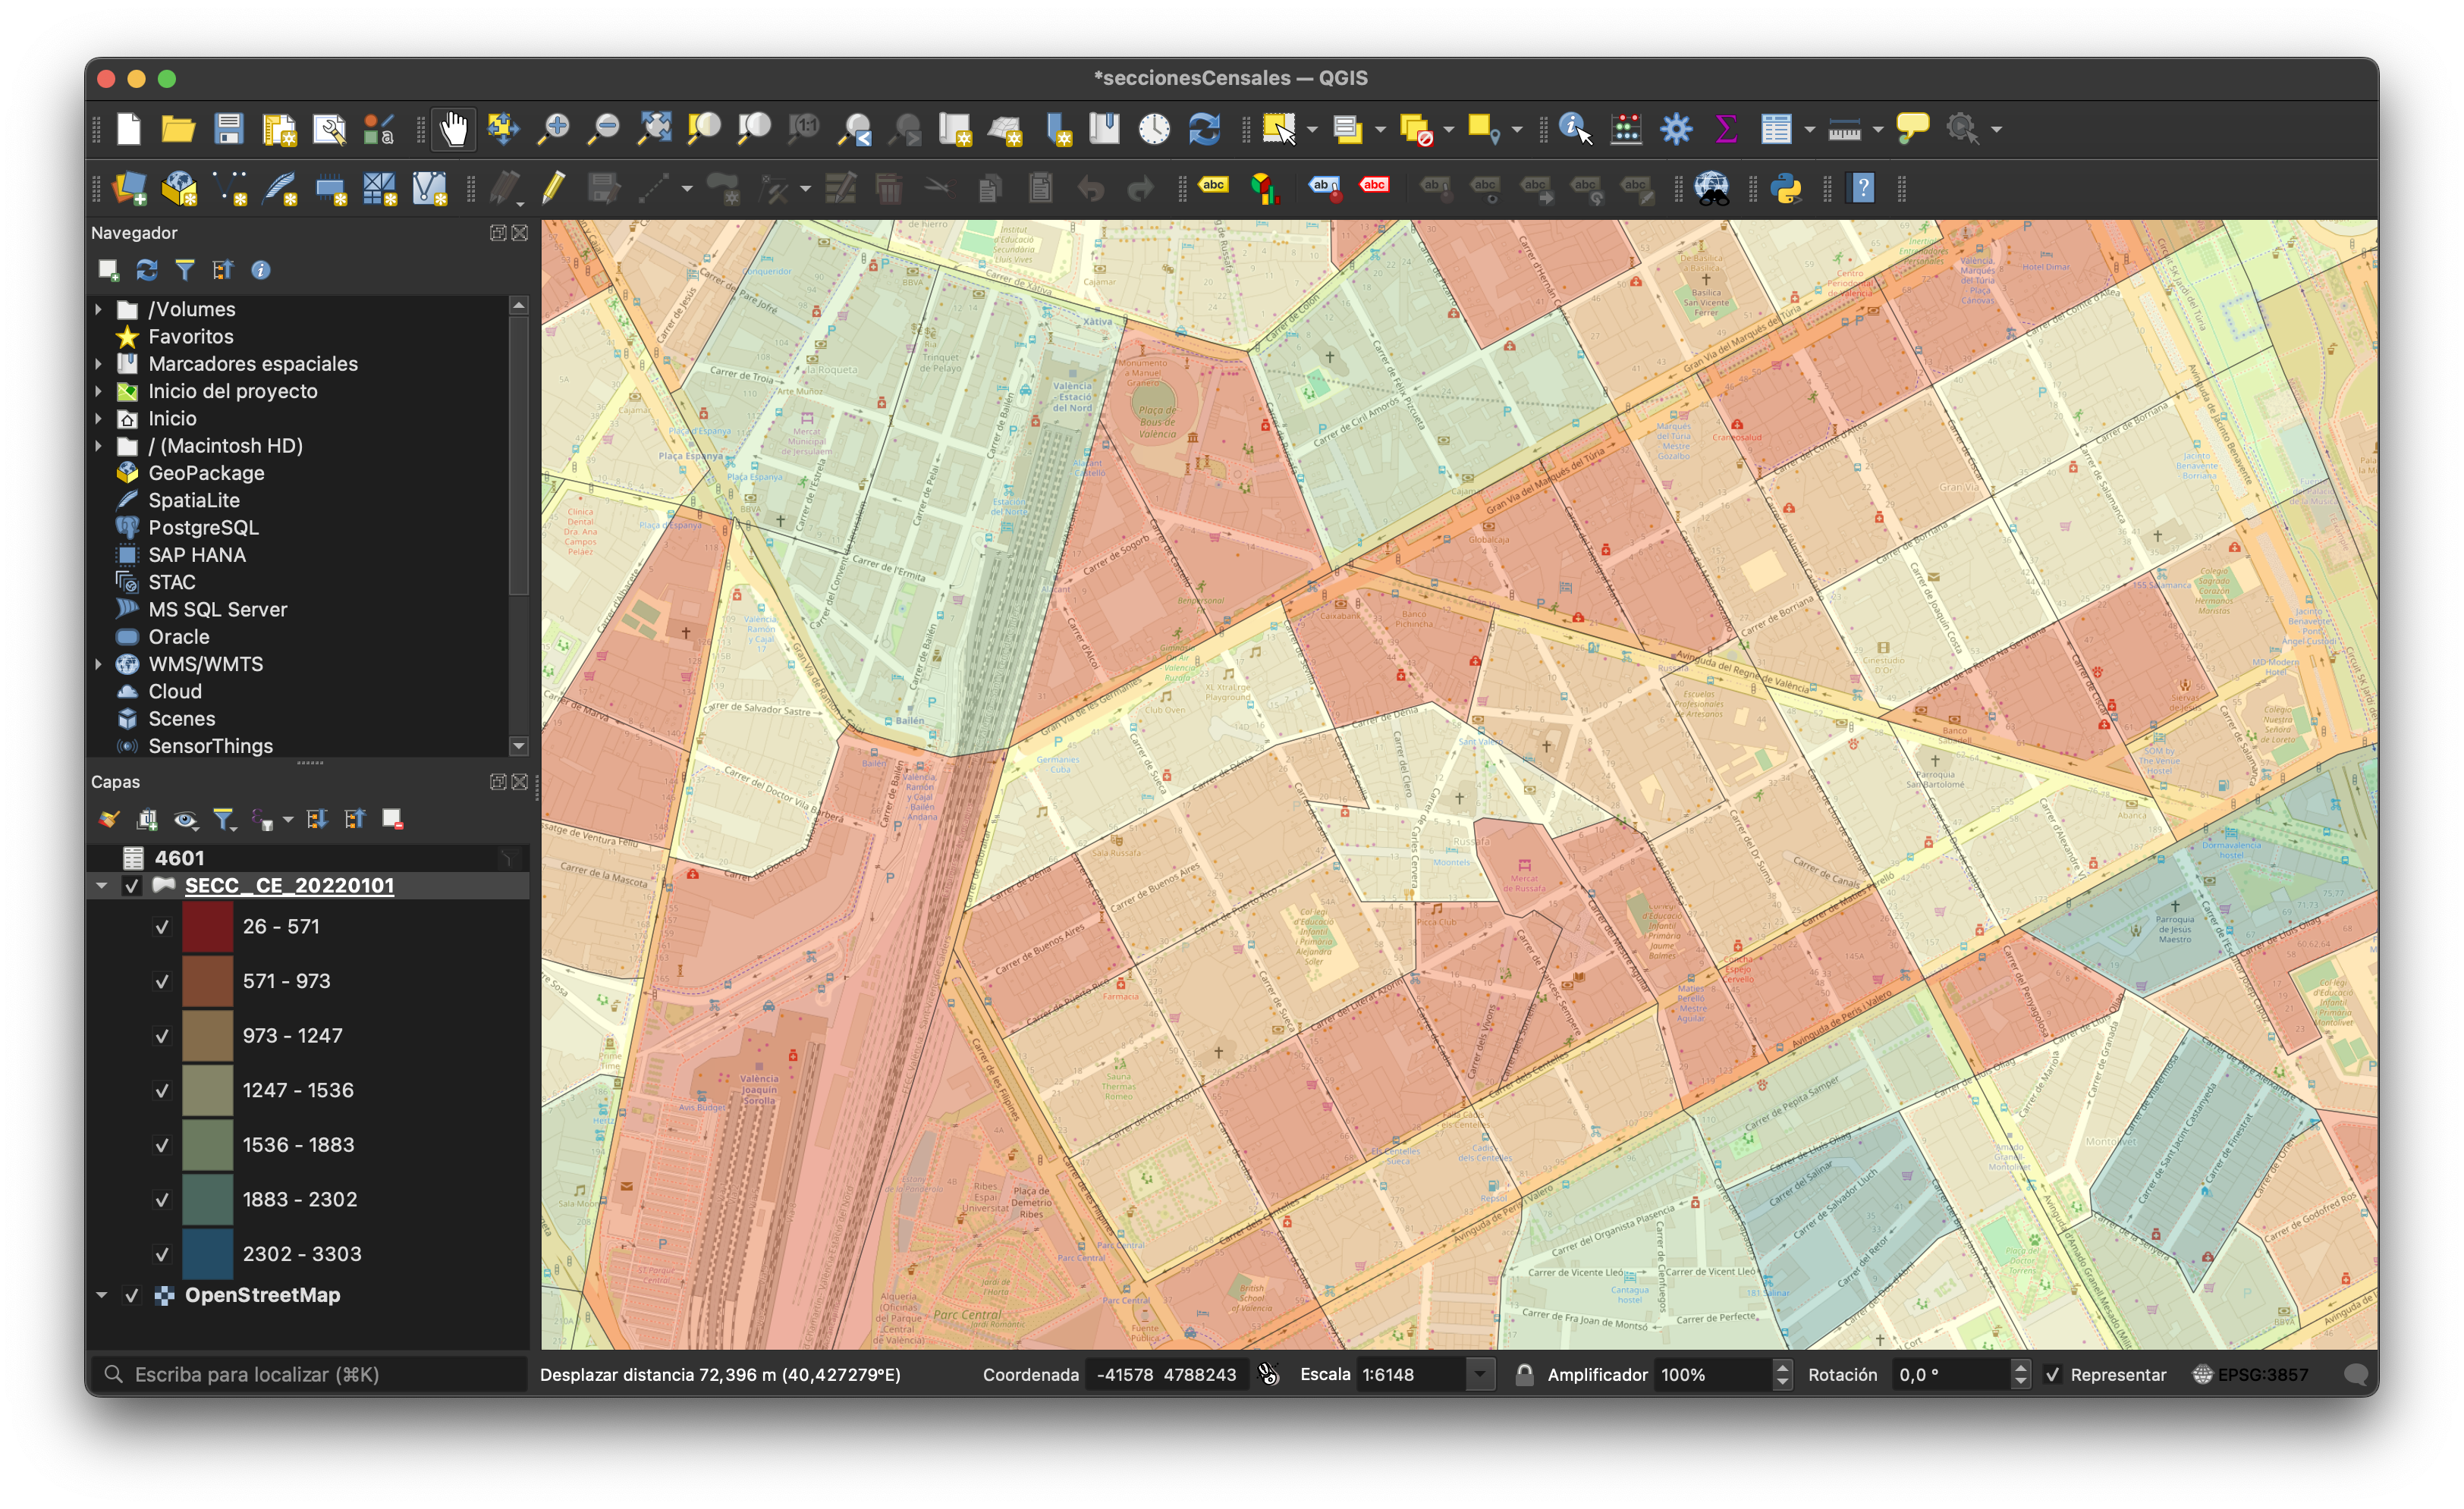Open project with the folder icon
The width and height of the screenshot is (2464, 1509).
pos(178,129)
